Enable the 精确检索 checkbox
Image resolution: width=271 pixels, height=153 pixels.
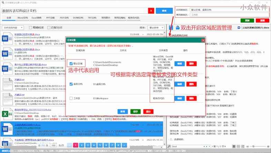pos(30,27)
